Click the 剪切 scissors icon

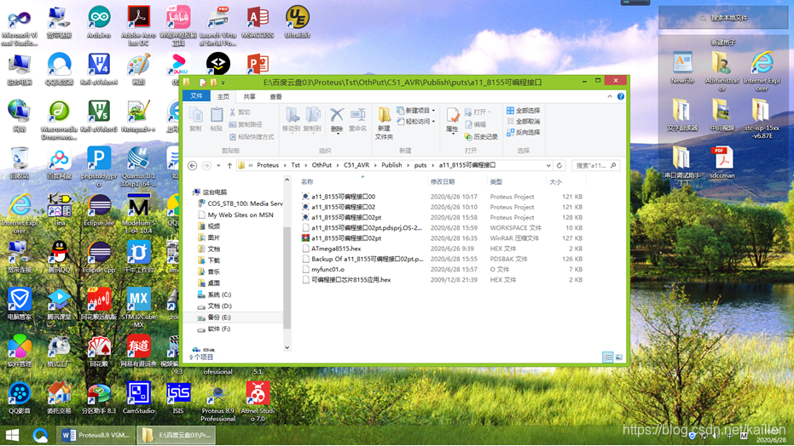(x=240, y=112)
